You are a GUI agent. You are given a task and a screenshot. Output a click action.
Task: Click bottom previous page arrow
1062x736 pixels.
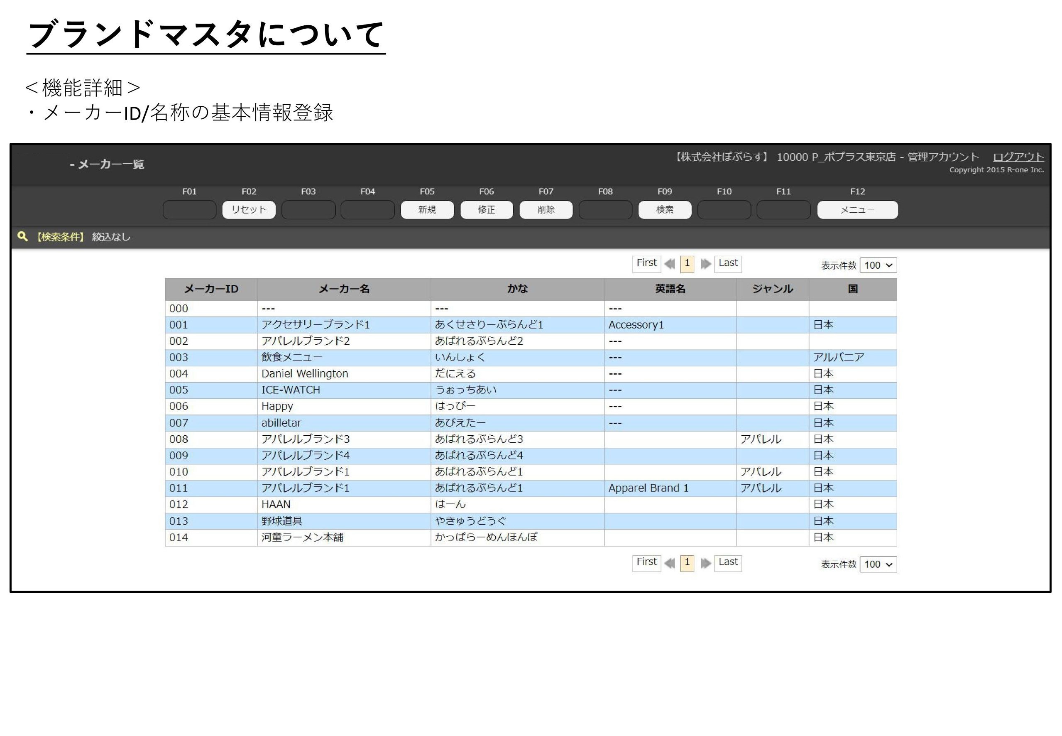pos(670,563)
